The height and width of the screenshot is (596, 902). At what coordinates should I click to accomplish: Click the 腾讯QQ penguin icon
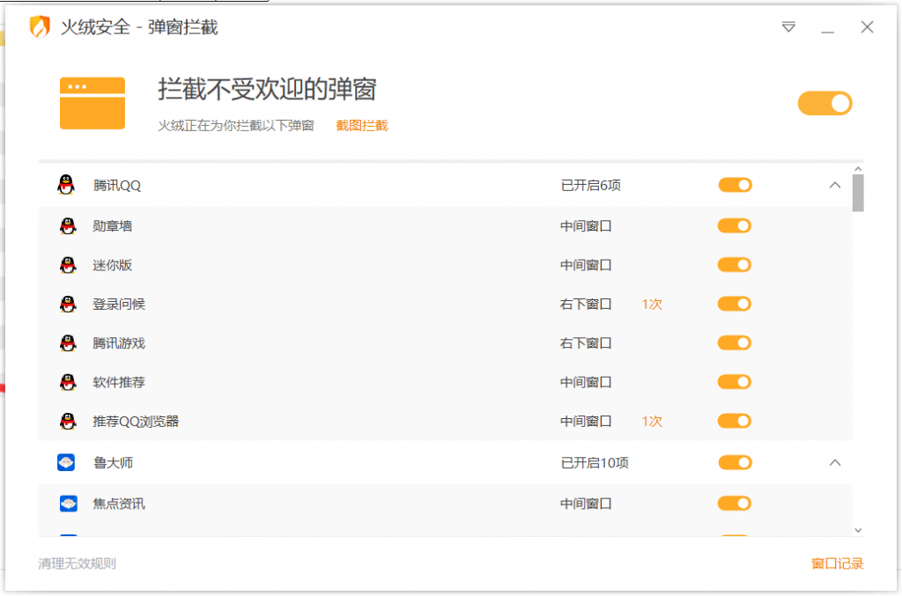66,185
